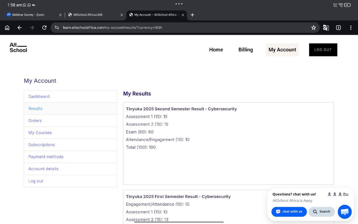Close the Webinar Survey - Zoom tab
Viewport: 358px width, 224px height.
[x=60, y=15]
